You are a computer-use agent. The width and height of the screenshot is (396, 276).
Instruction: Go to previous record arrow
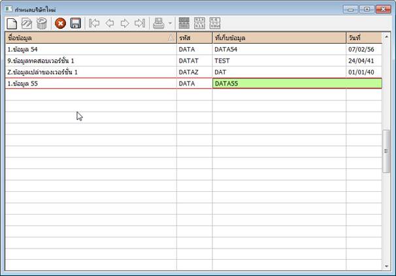tap(110, 23)
